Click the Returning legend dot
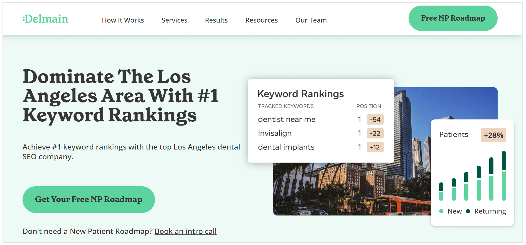The height and width of the screenshot is (245, 526). coord(468,211)
